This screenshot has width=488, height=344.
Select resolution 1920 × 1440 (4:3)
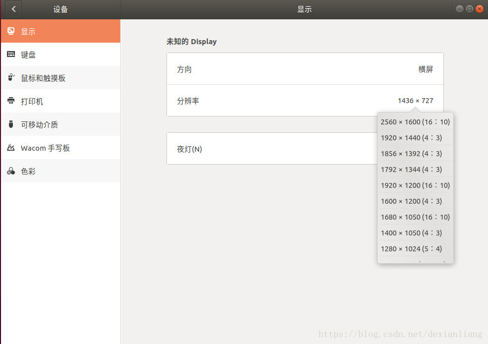coord(415,137)
